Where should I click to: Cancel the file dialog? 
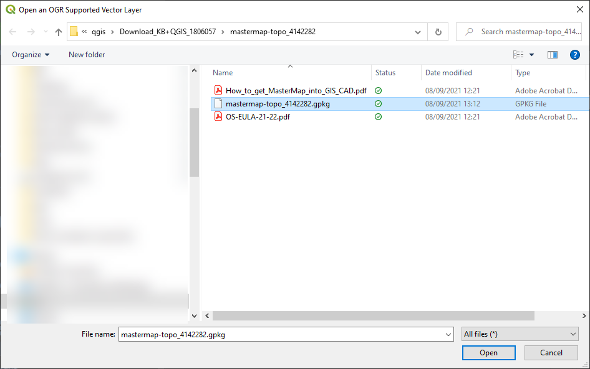tap(551, 353)
